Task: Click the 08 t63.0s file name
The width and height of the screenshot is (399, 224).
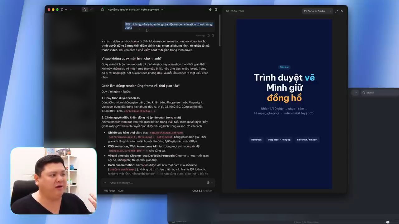Action: (x=232, y=11)
